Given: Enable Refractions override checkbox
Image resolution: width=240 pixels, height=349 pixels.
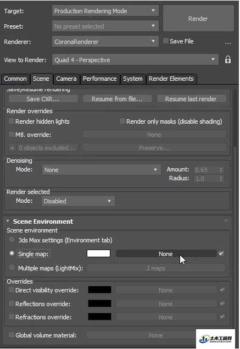Looking at the screenshot, I should point(12,317).
